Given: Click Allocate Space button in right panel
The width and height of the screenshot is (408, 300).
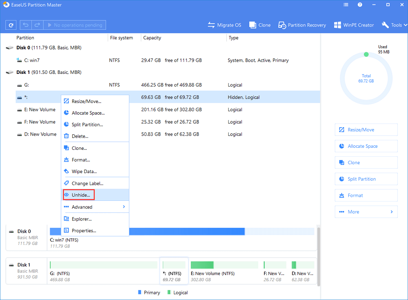Looking at the screenshot, I should point(366,146).
